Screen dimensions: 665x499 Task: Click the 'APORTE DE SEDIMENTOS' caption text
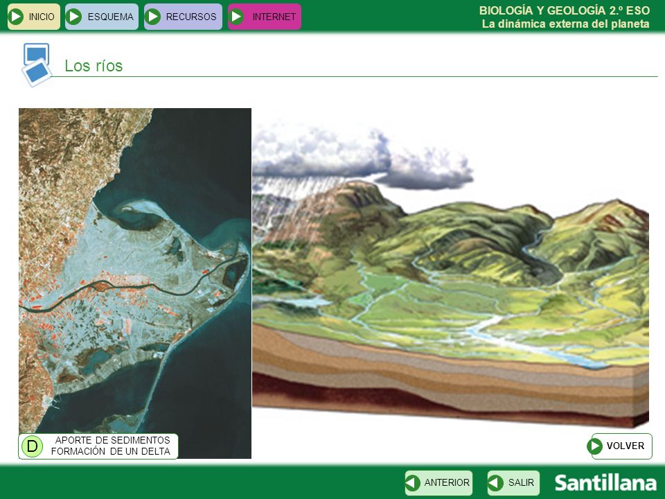click(x=112, y=440)
